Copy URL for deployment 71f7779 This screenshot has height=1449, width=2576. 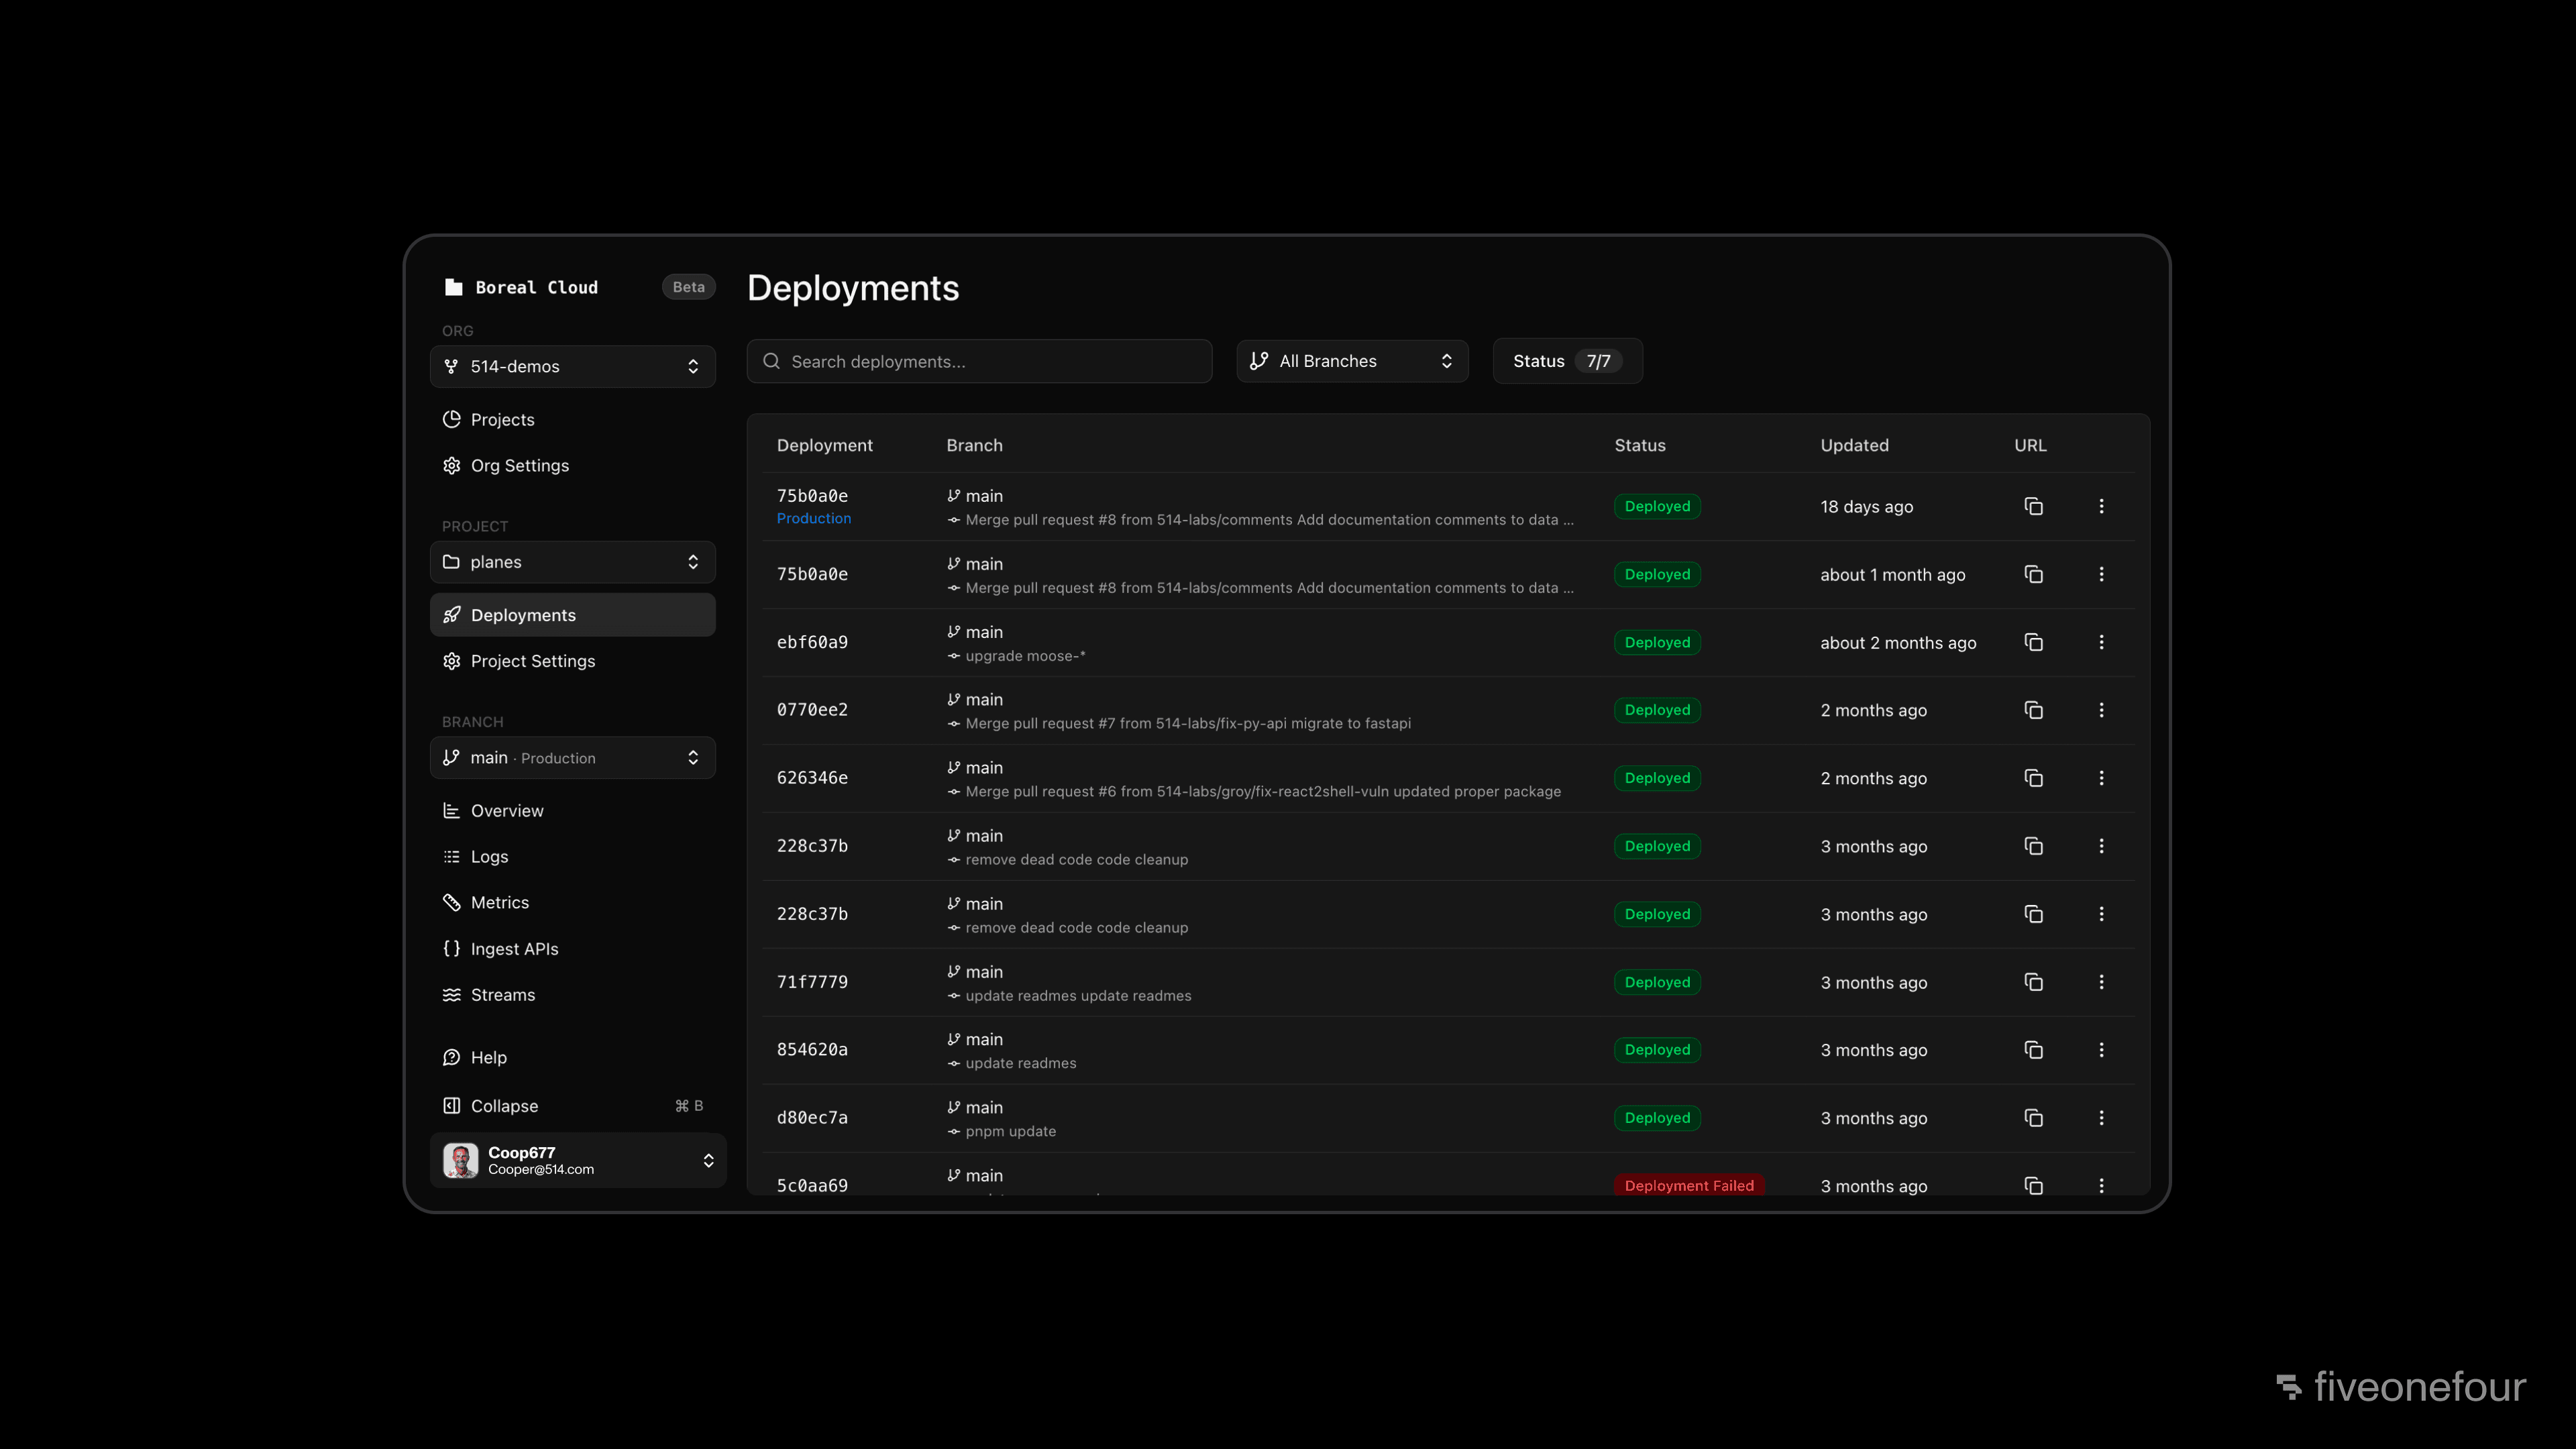click(x=2033, y=982)
